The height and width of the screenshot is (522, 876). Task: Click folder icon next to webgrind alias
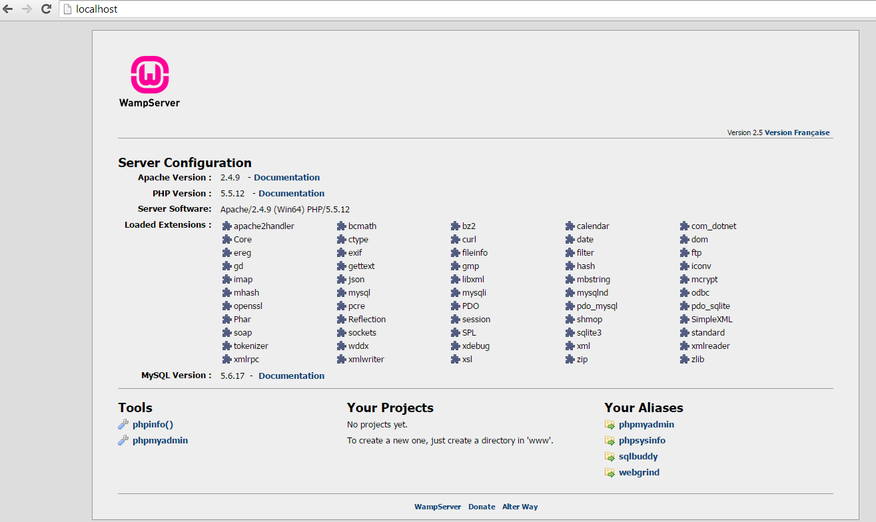(610, 473)
